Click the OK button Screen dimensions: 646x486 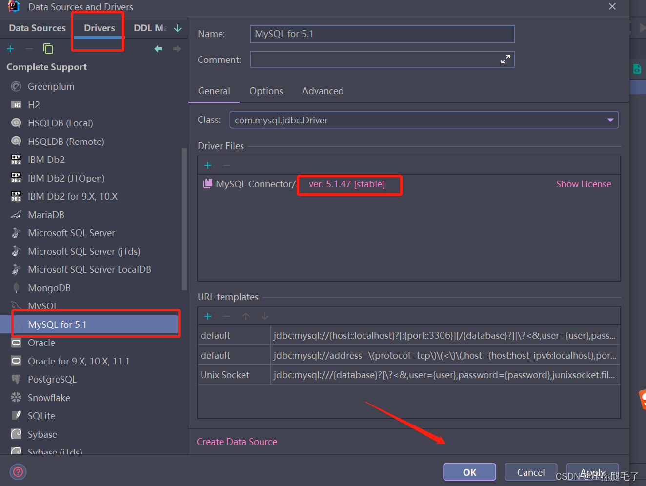[469, 472]
